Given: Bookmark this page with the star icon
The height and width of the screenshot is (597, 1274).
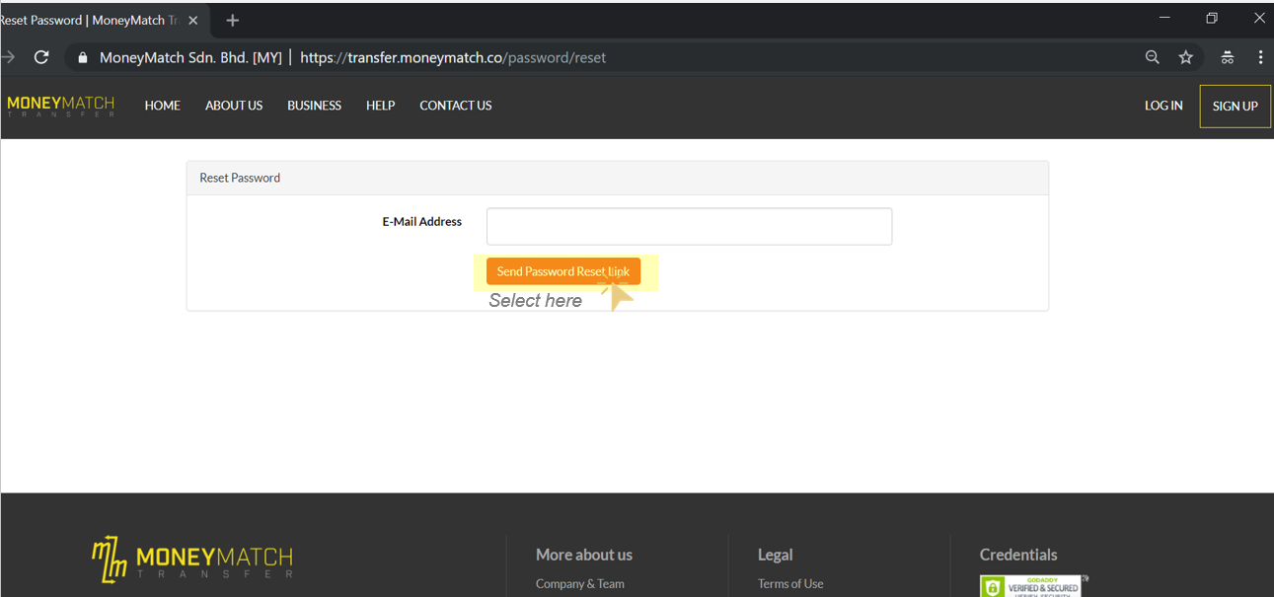Looking at the screenshot, I should click(1186, 57).
